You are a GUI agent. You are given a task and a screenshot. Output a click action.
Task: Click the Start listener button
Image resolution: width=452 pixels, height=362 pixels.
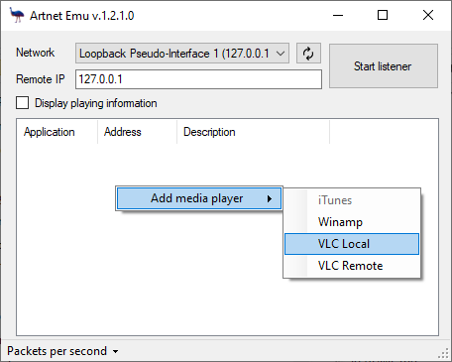pyautogui.click(x=384, y=66)
